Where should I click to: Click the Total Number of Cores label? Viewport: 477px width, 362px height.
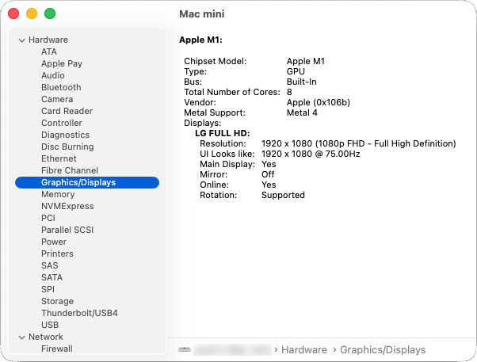pos(232,92)
